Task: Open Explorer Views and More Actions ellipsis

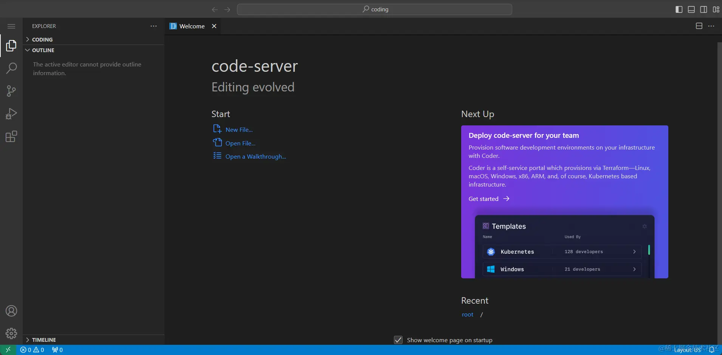Action: 153,26
